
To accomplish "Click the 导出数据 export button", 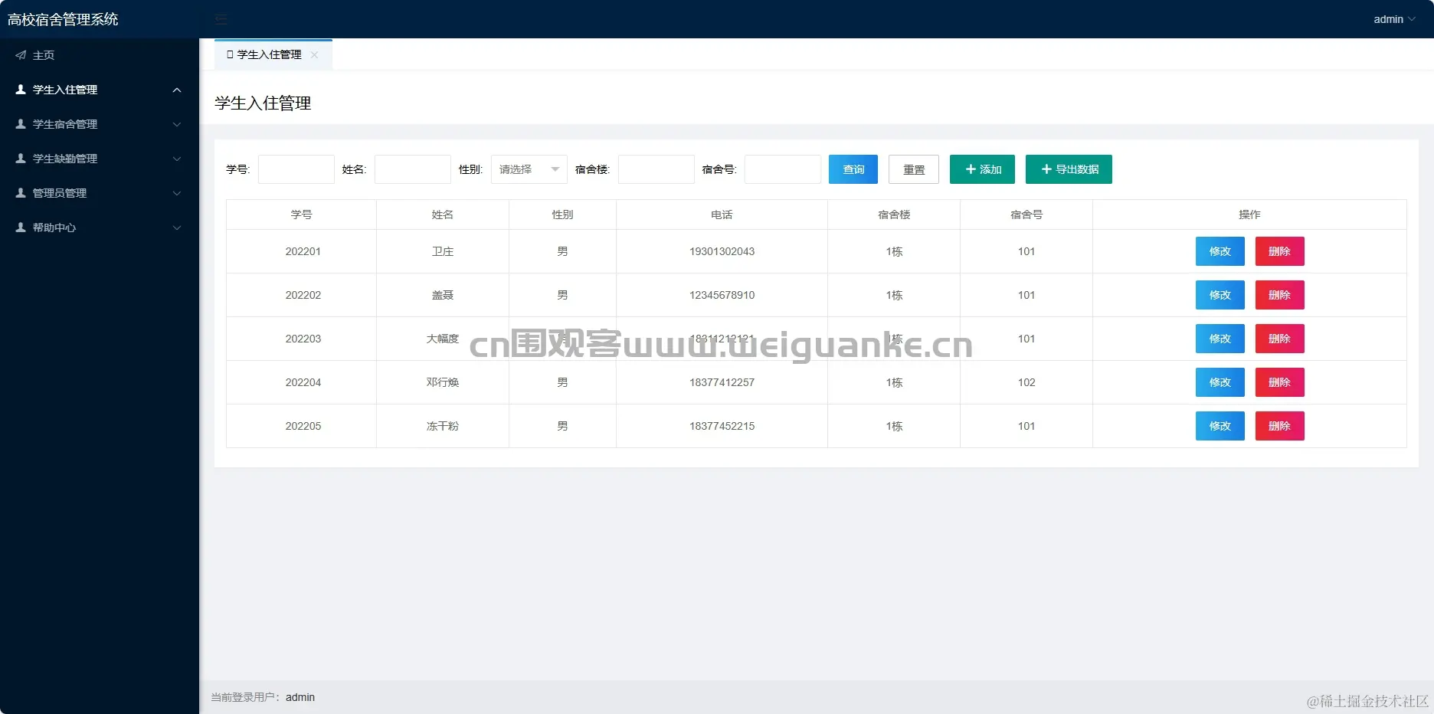I will click(1069, 169).
